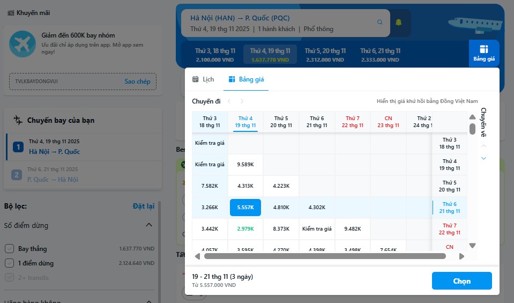Viewport: 514px width, 303px height.
Task: Click departure column header Thứ 5 20 thg 11
Action: coord(281,122)
